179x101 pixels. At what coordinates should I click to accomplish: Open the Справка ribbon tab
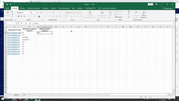click(80, 8)
